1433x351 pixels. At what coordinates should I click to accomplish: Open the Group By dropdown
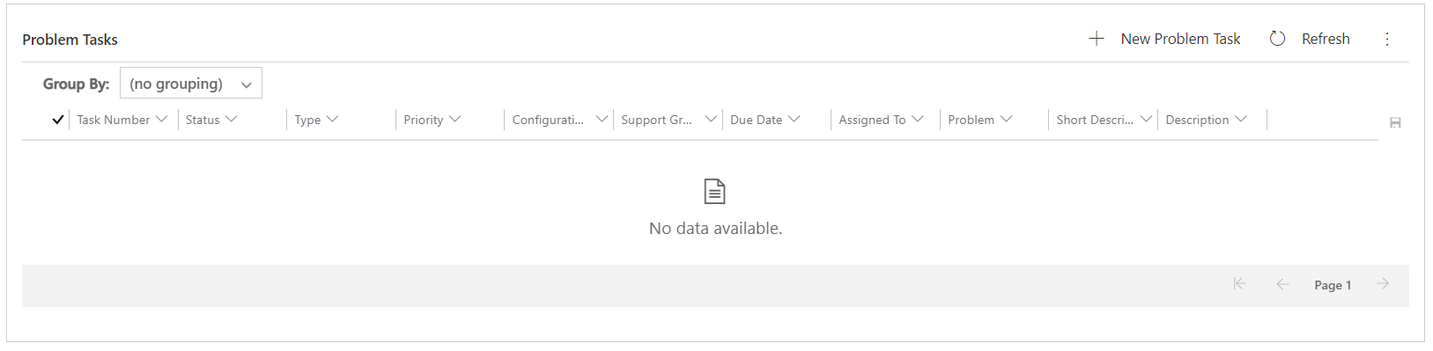pos(191,84)
